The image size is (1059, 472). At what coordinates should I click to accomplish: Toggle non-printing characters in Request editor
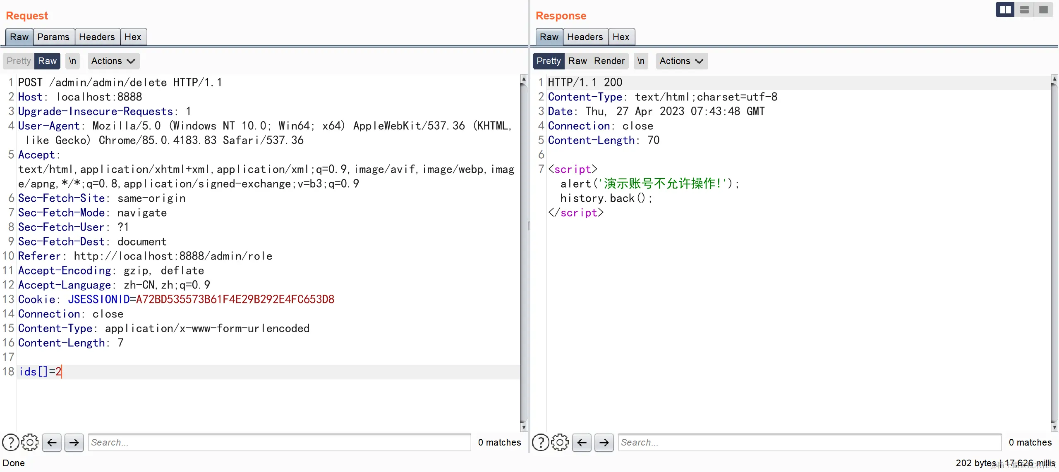[72, 61]
